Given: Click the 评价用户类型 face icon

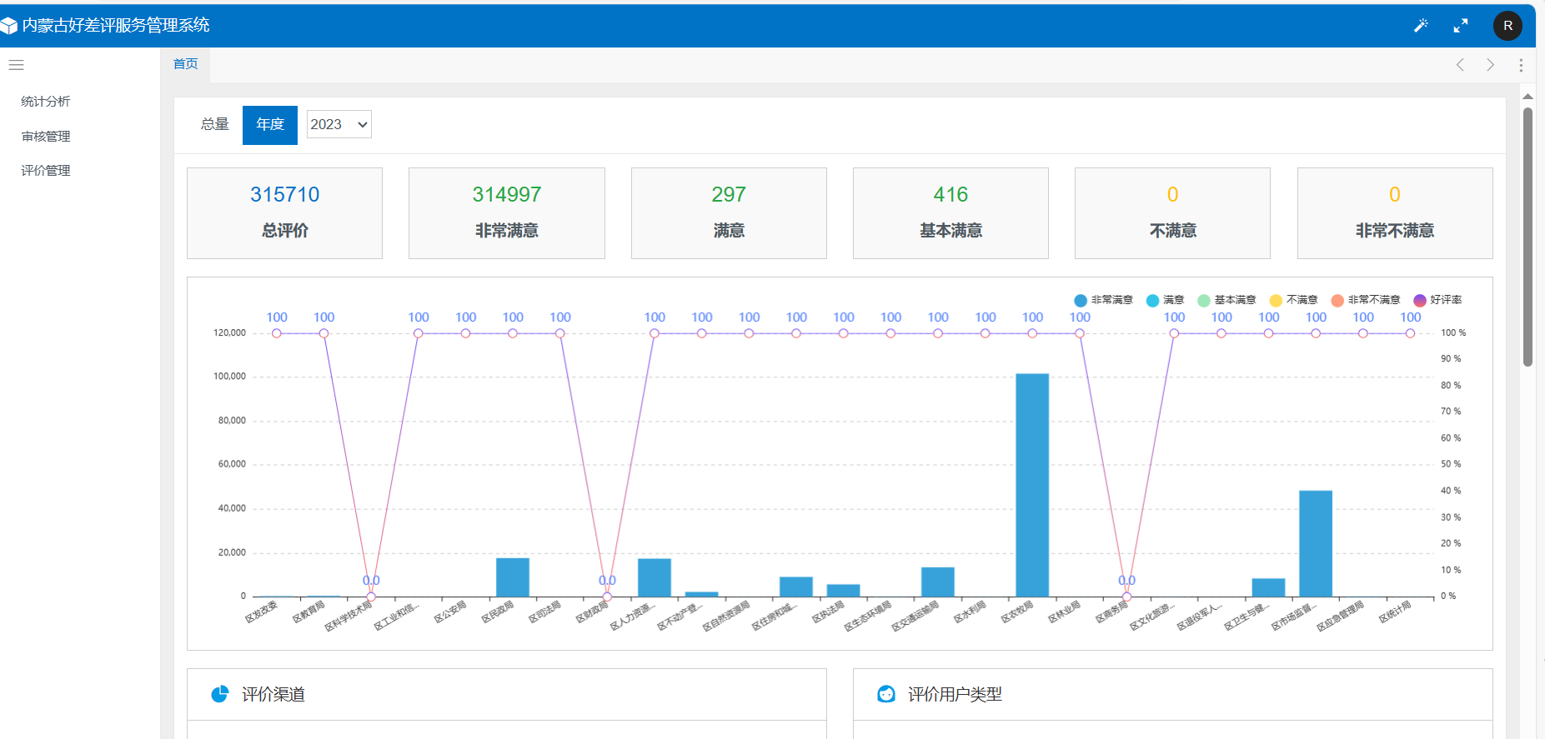Looking at the screenshot, I should (x=886, y=694).
